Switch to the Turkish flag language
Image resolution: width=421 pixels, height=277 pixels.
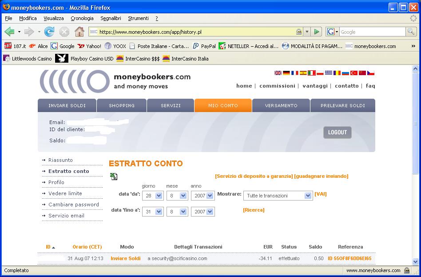[354, 73]
